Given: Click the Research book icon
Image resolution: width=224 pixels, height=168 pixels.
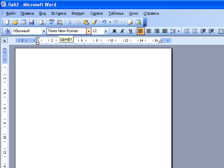Looking at the screenshot, I should click(x=60, y=22).
